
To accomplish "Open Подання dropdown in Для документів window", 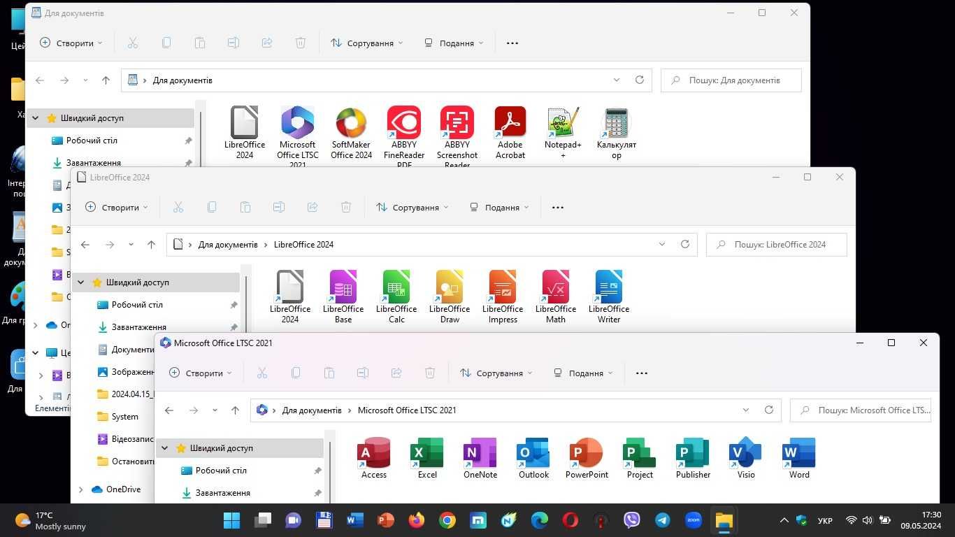I will coord(453,43).
